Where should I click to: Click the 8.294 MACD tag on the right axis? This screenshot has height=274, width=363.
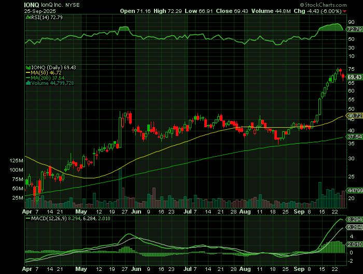click(355, 219)
